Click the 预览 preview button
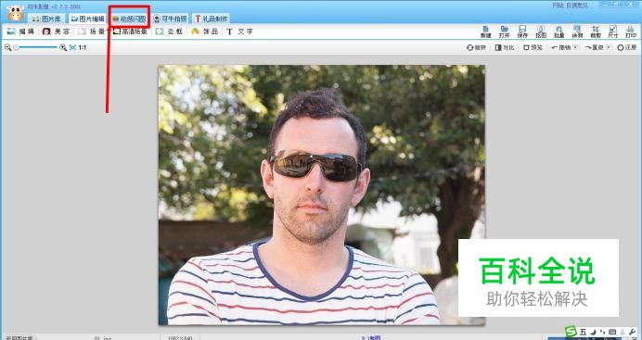This screenshot has height=340, width=642. point(533,47)
